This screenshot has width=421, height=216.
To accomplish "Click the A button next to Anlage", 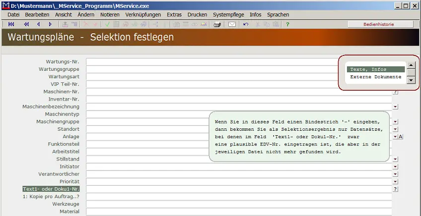I will (x=401, y=136).
